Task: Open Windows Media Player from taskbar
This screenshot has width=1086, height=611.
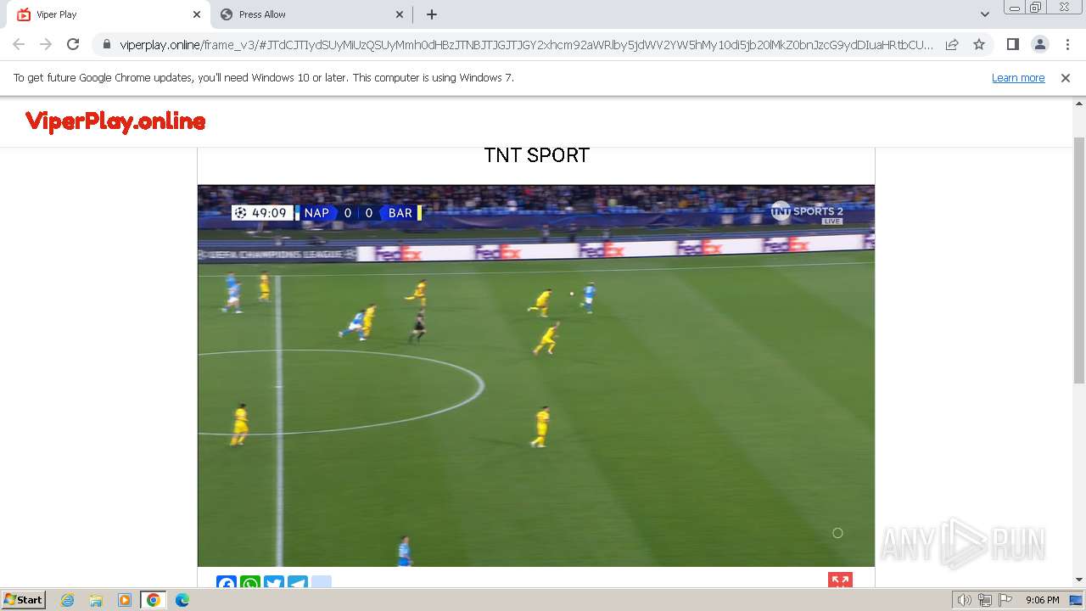Action: coord(125,600)
